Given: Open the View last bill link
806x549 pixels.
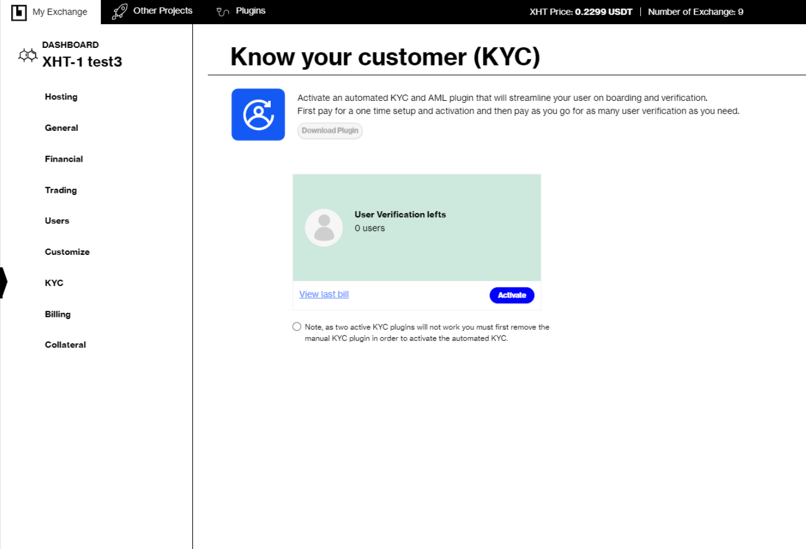Looking at the screenshot, I should (323, 294).
